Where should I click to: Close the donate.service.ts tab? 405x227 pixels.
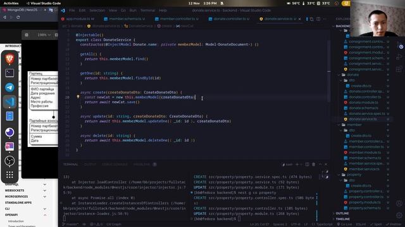(x=299, y=19)
